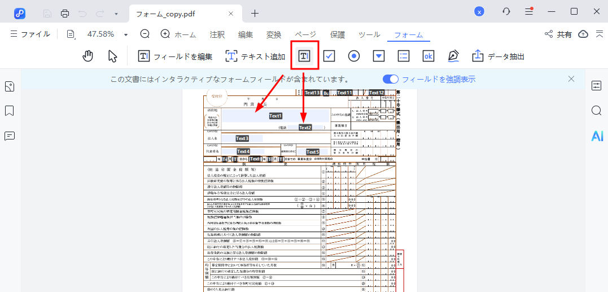Select the checkbox form field tool
The height and width of the screenshot is (292, 608).
tap(329, 56)
